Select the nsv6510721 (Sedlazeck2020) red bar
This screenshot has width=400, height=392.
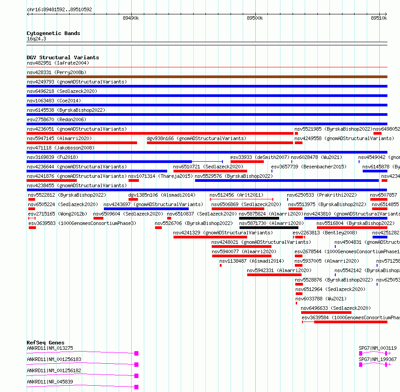(210, 171)
